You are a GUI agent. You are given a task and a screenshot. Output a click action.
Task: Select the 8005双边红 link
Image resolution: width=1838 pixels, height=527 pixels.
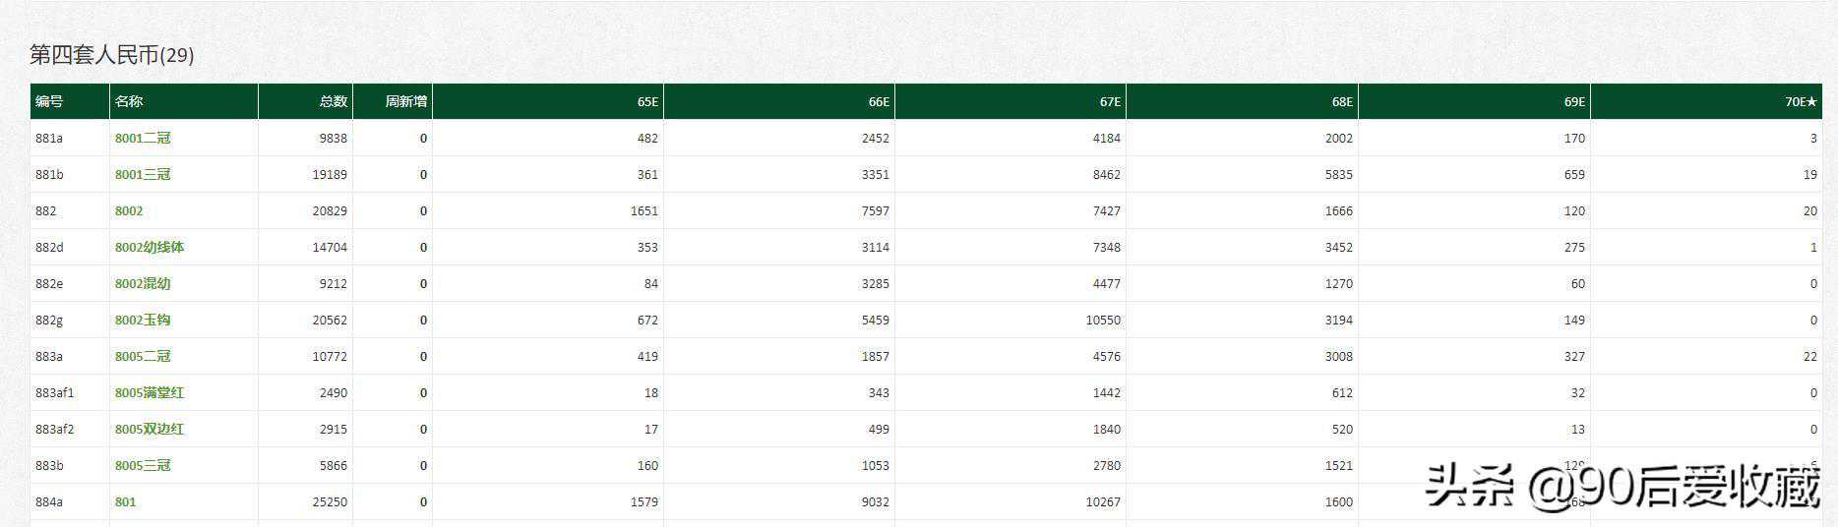(x=150, y=430)
